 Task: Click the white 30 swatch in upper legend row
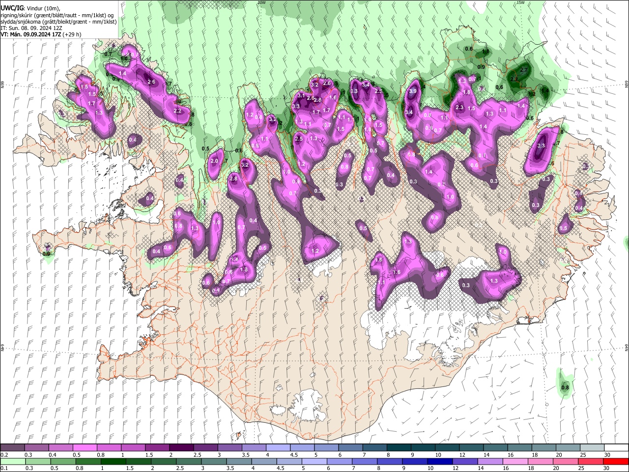pos(615,448)
